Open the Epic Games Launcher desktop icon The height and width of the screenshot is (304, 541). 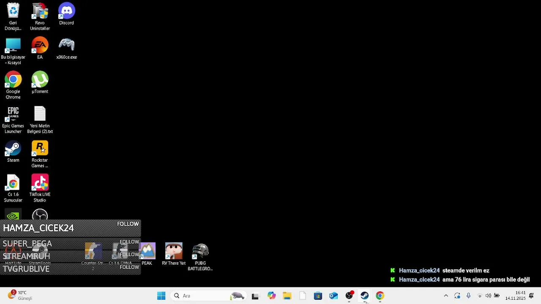tap(13, 120)
